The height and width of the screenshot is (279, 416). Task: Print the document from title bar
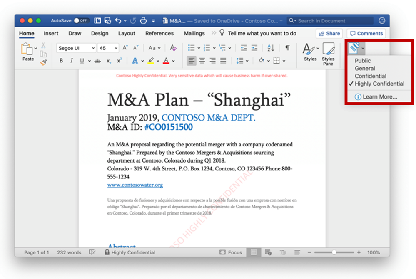point(143,21)
